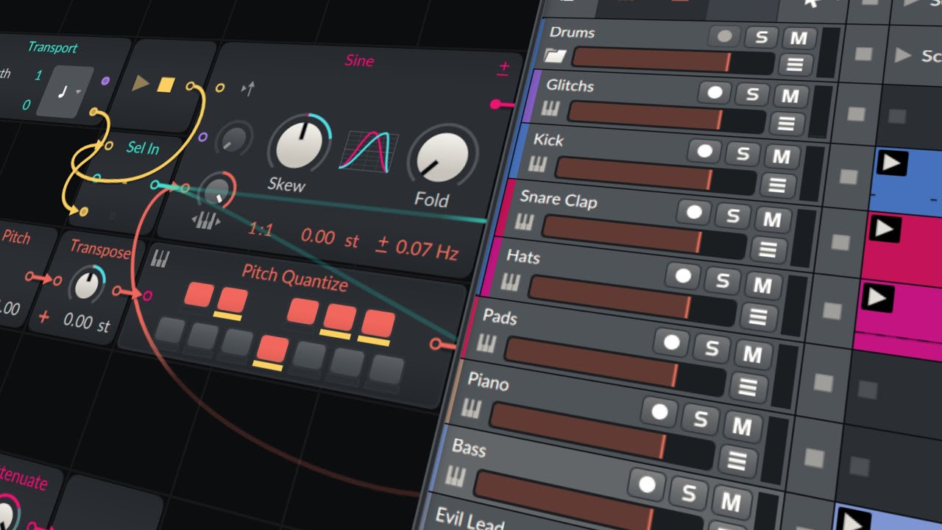Viewport: 942px width, 530px height.
Task: Open the Drums group folder icon
Action: click(x=556, y=56)
